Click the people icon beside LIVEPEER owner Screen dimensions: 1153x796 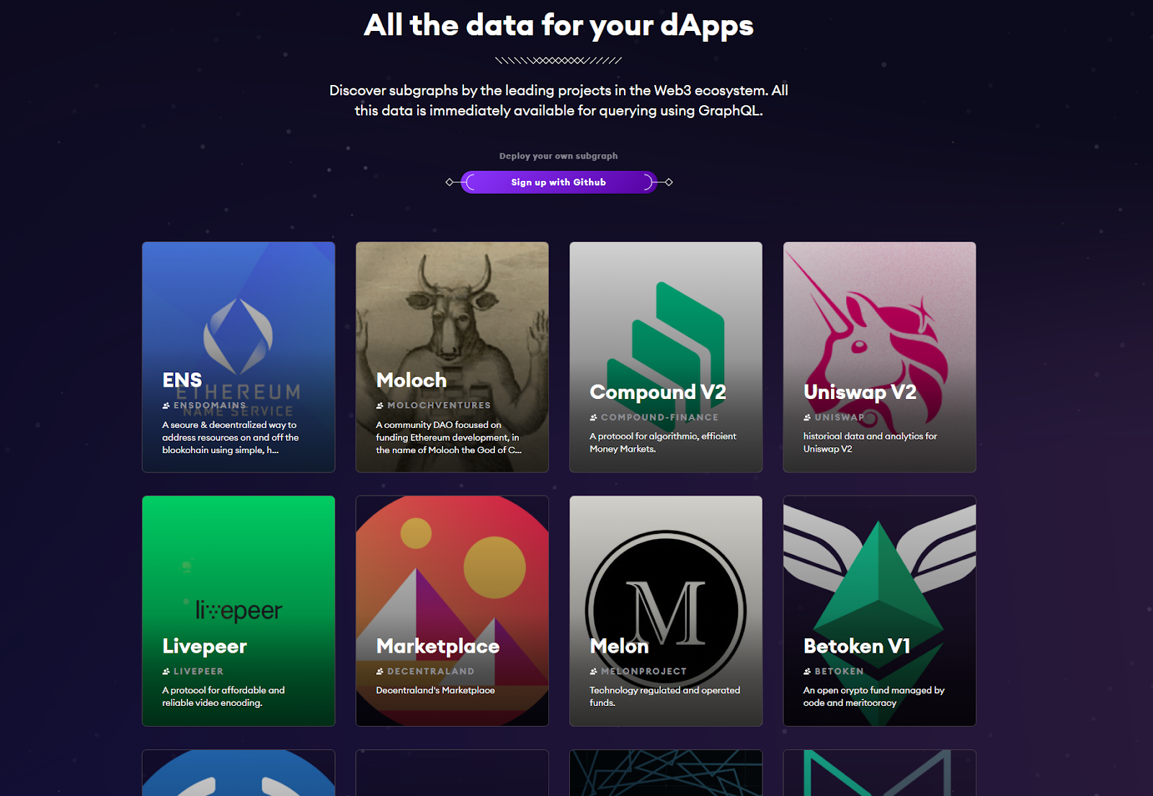tap(166, 671)
